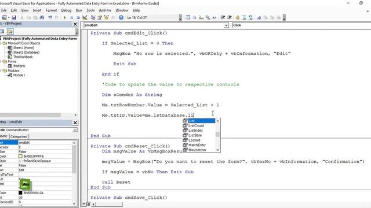Click the Break pause icon
The image size is (371, 208).
[71, 17]
